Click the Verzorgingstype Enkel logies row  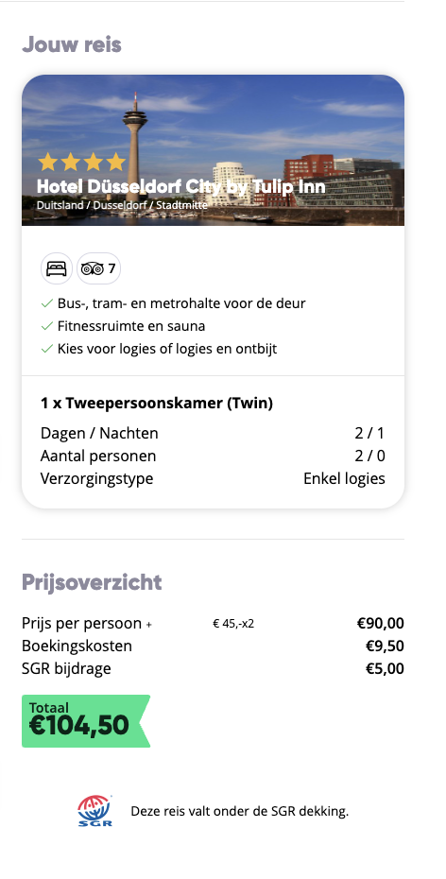click(213, 479)
